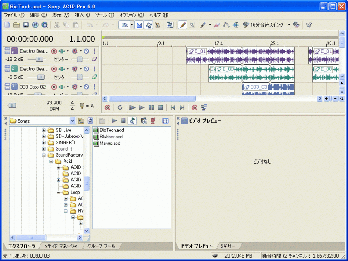
Task: Open paint tool options dropdown arrow
Action: coord(210,25)
